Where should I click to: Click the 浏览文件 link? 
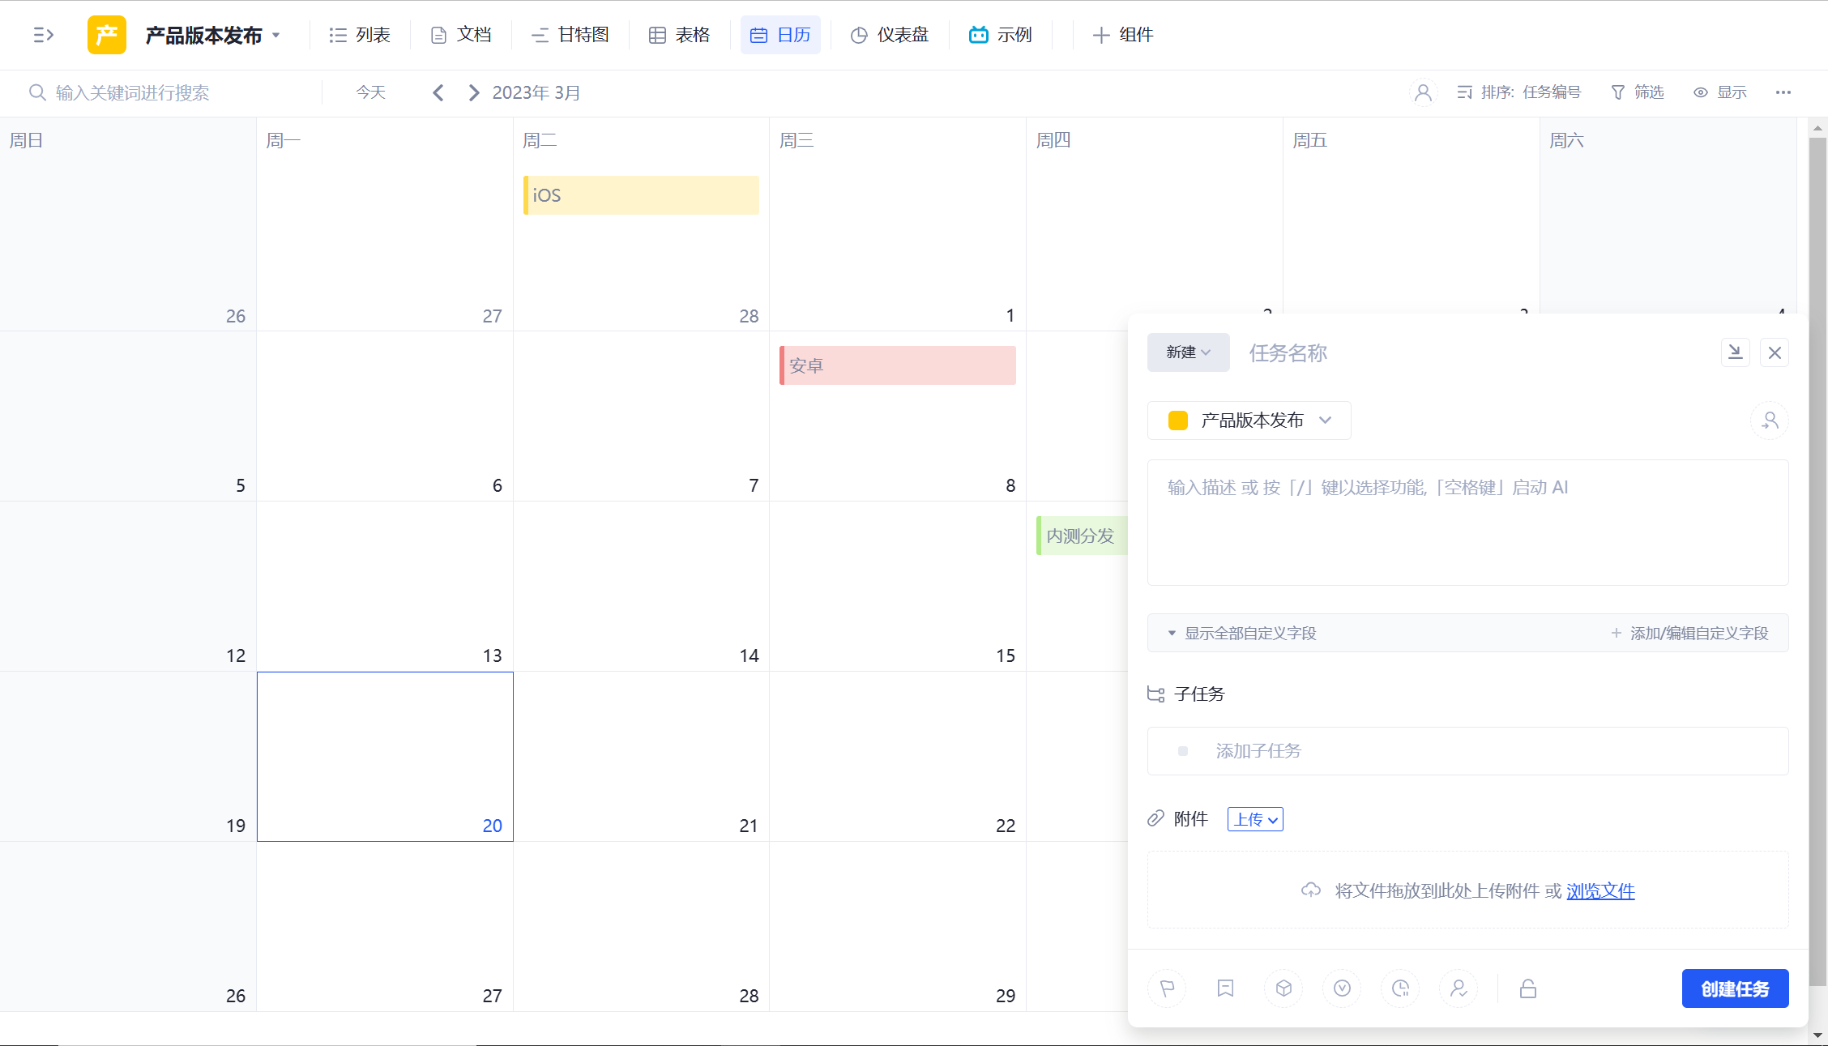click(x=1600, y=890)
